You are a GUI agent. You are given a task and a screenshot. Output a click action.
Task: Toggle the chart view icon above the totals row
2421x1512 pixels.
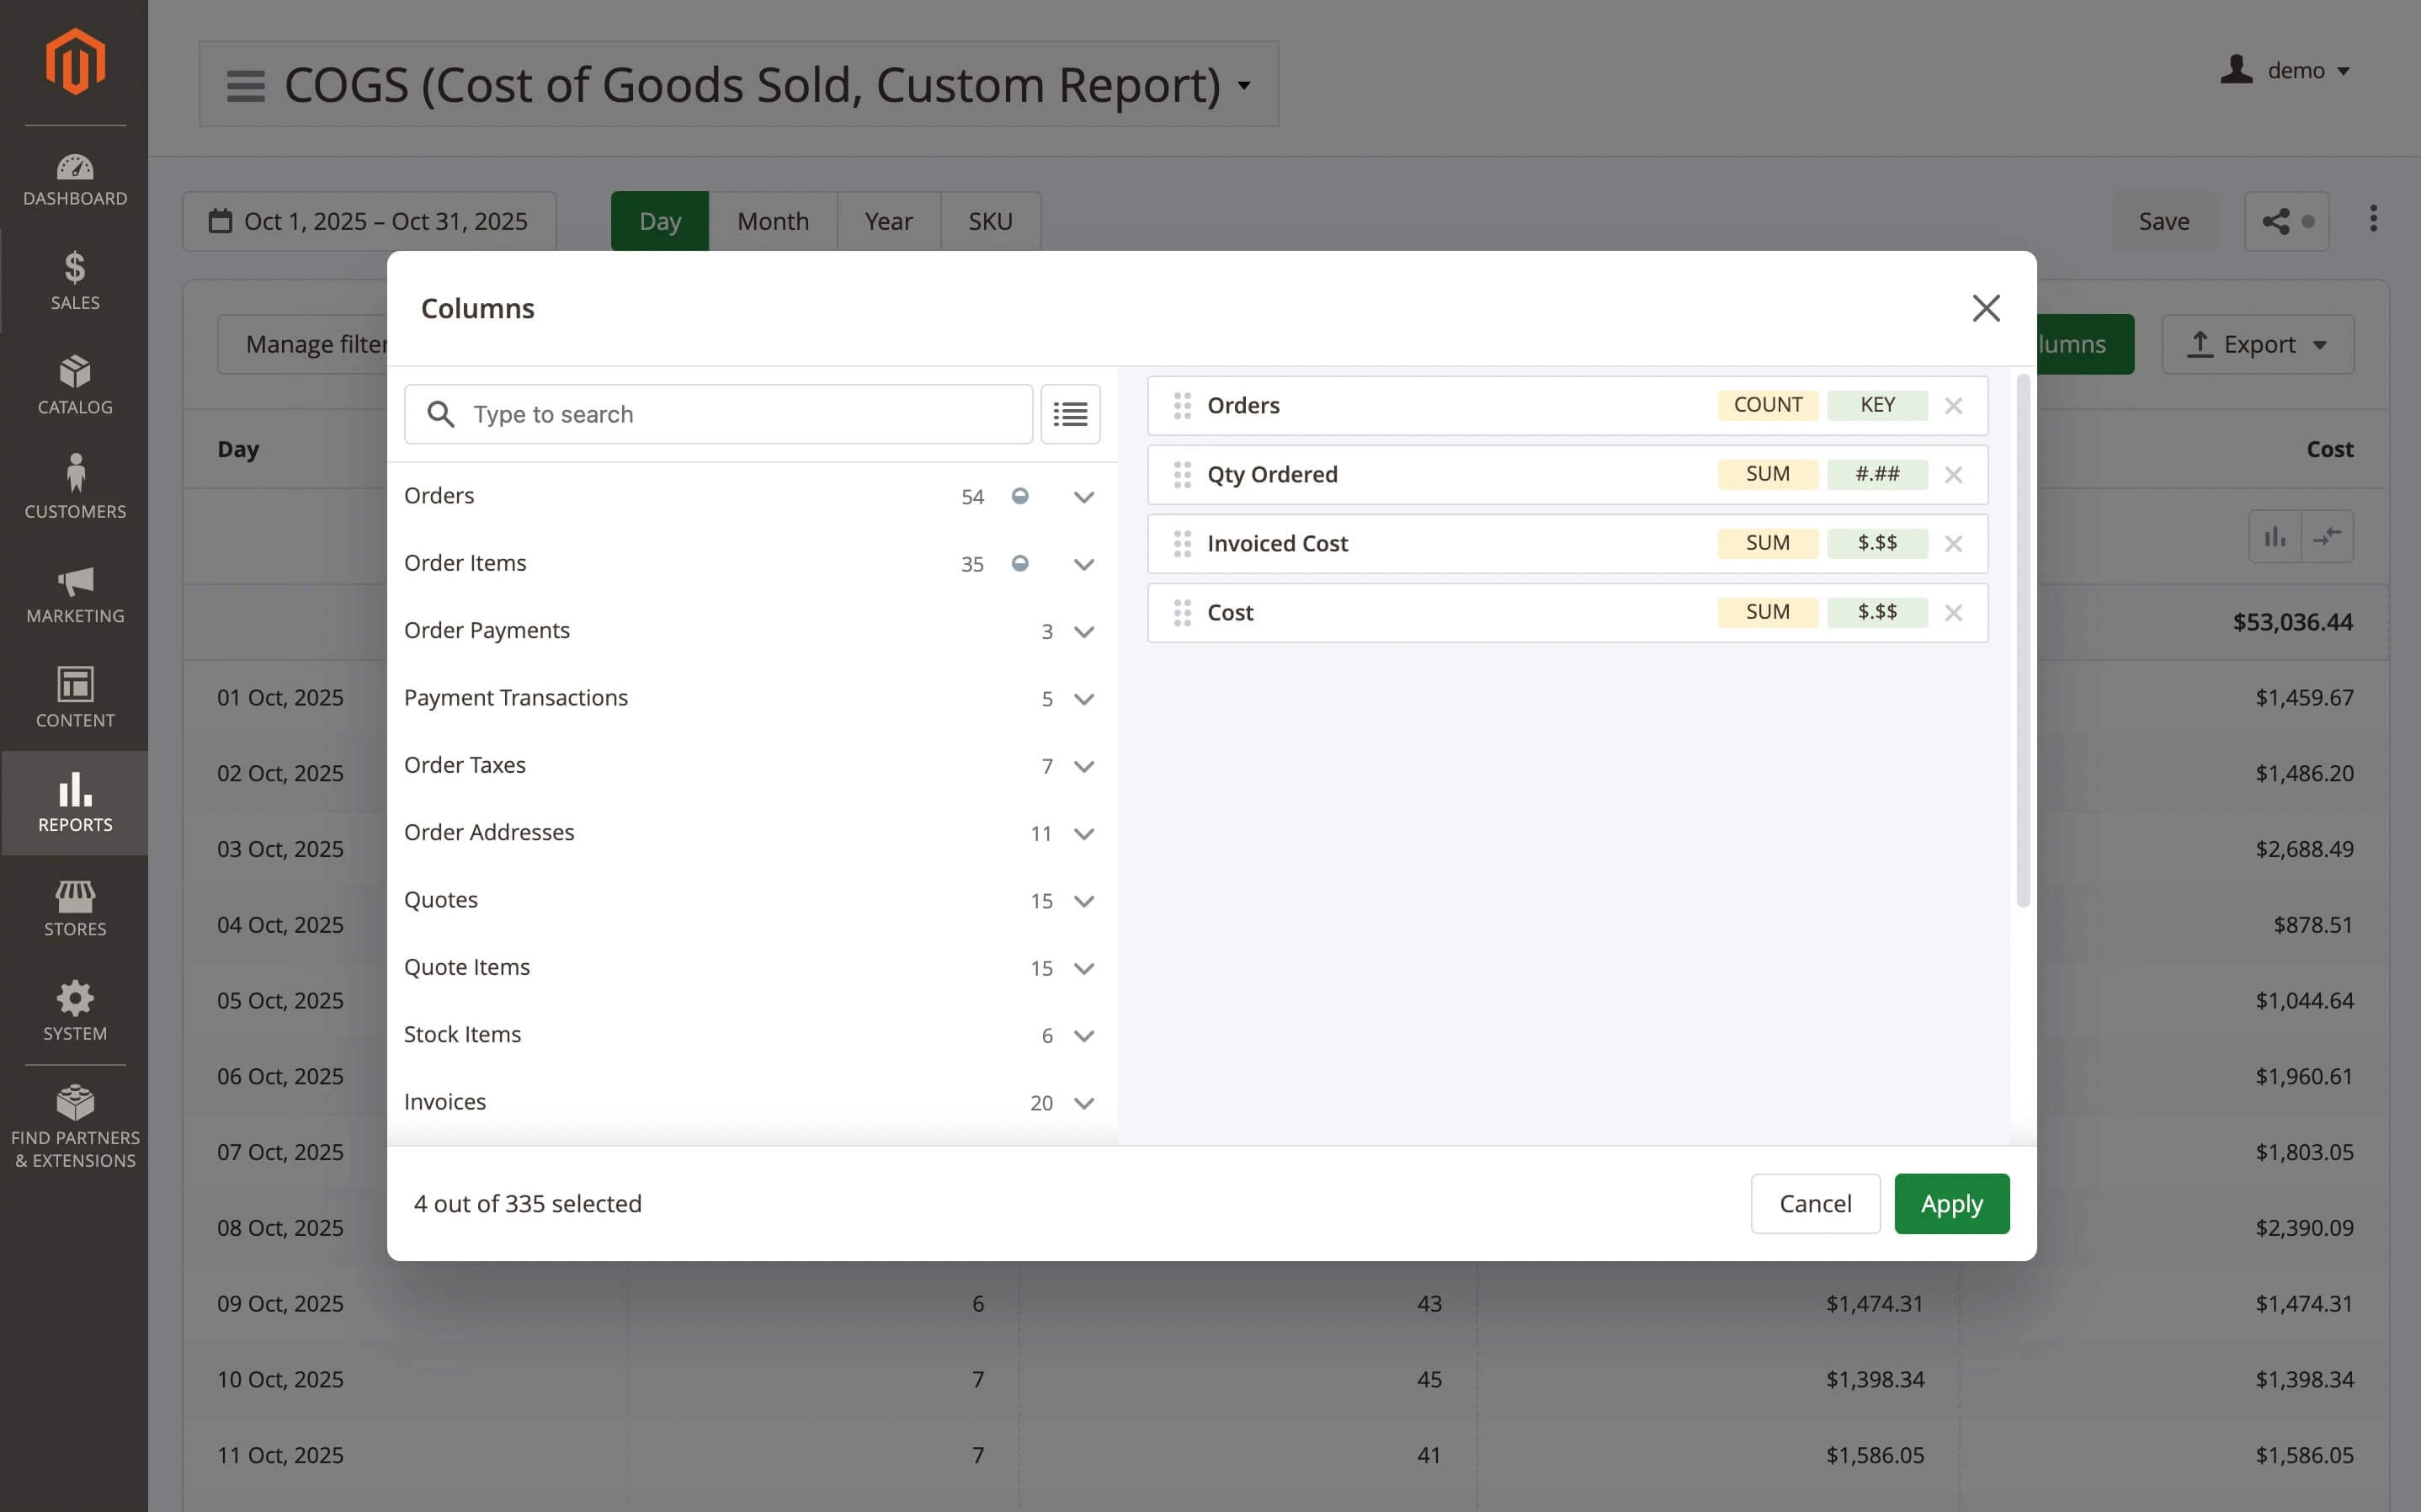(2275, 536)
